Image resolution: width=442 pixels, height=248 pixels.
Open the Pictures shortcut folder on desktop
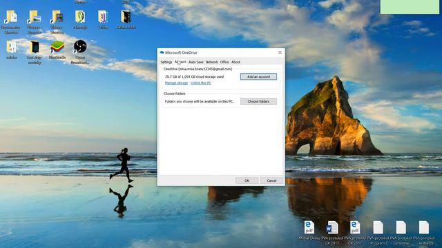(34, 22)
